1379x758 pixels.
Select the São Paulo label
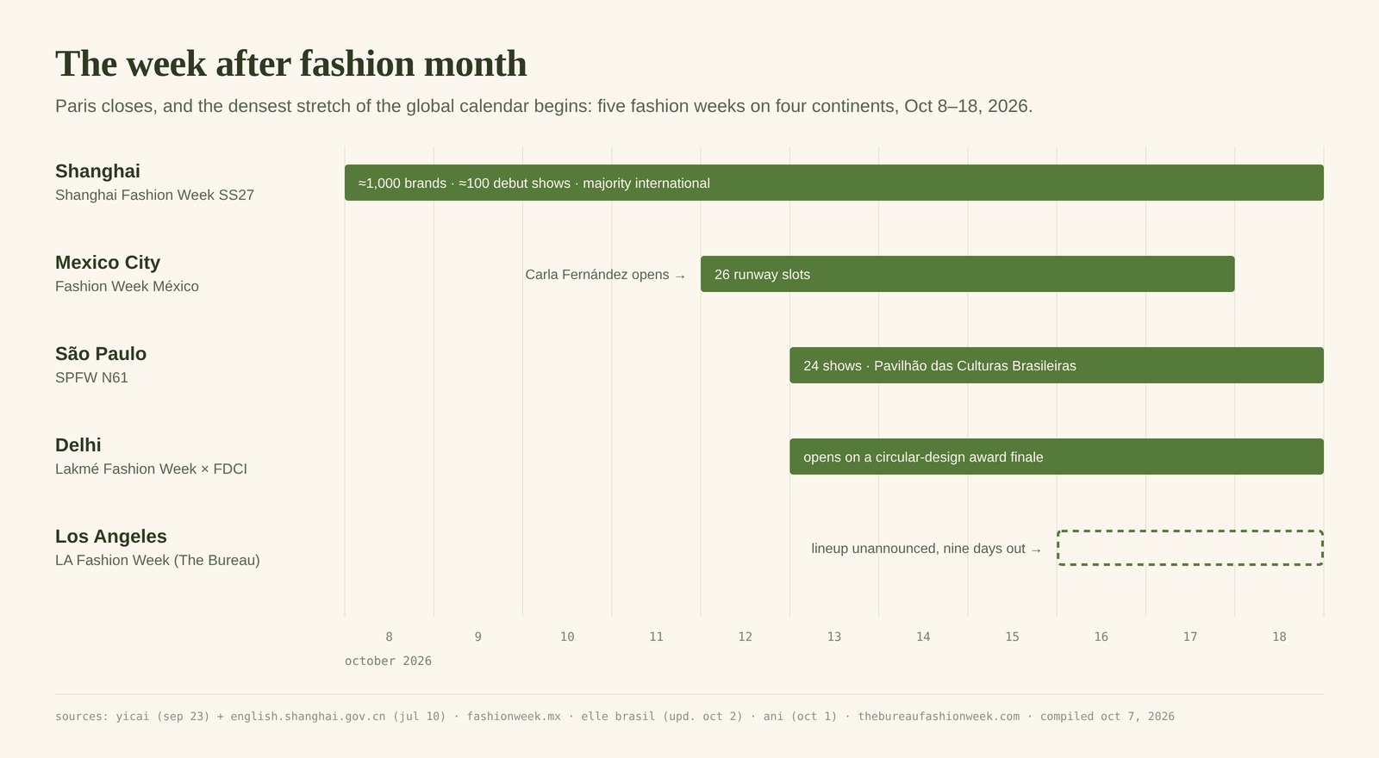101,353
